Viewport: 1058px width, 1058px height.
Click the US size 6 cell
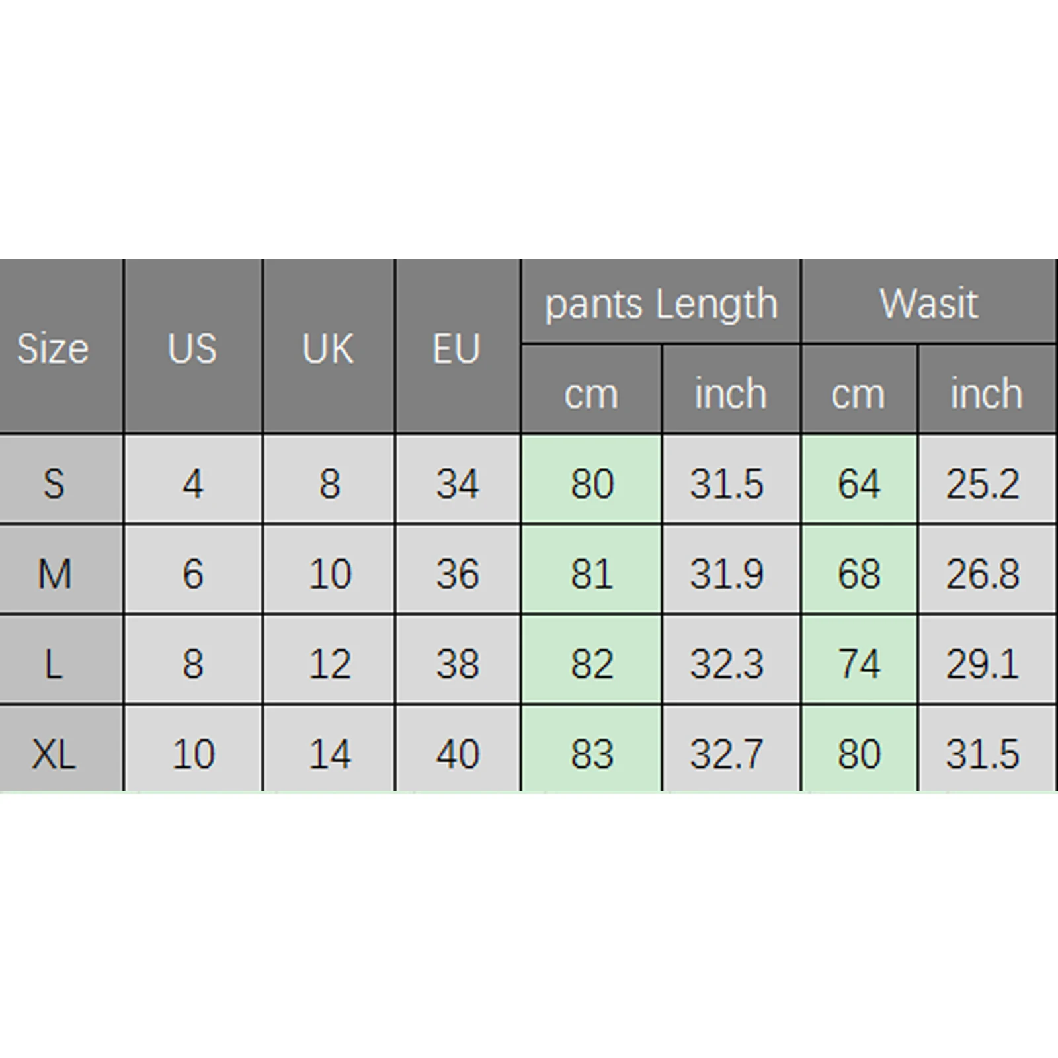point(192,570)
